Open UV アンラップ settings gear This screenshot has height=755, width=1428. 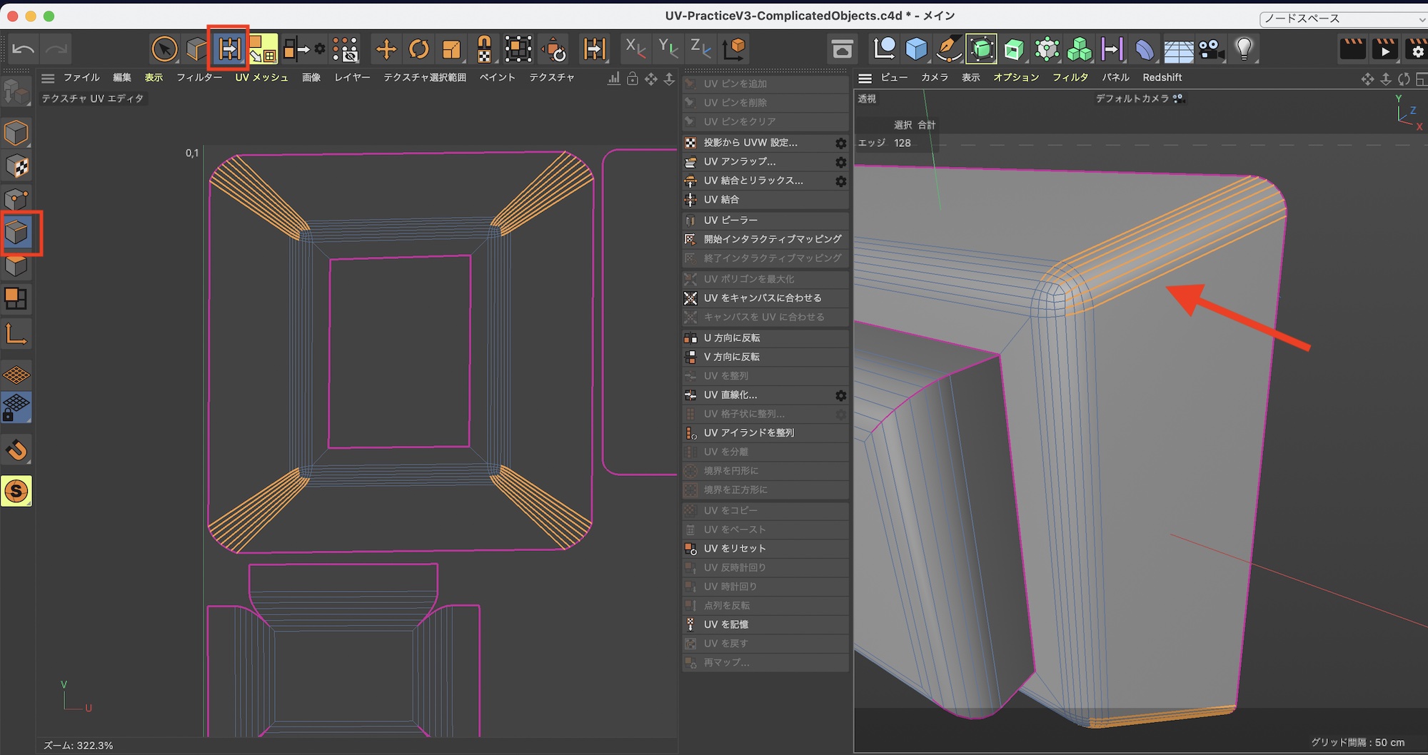[x=840, y=162]
